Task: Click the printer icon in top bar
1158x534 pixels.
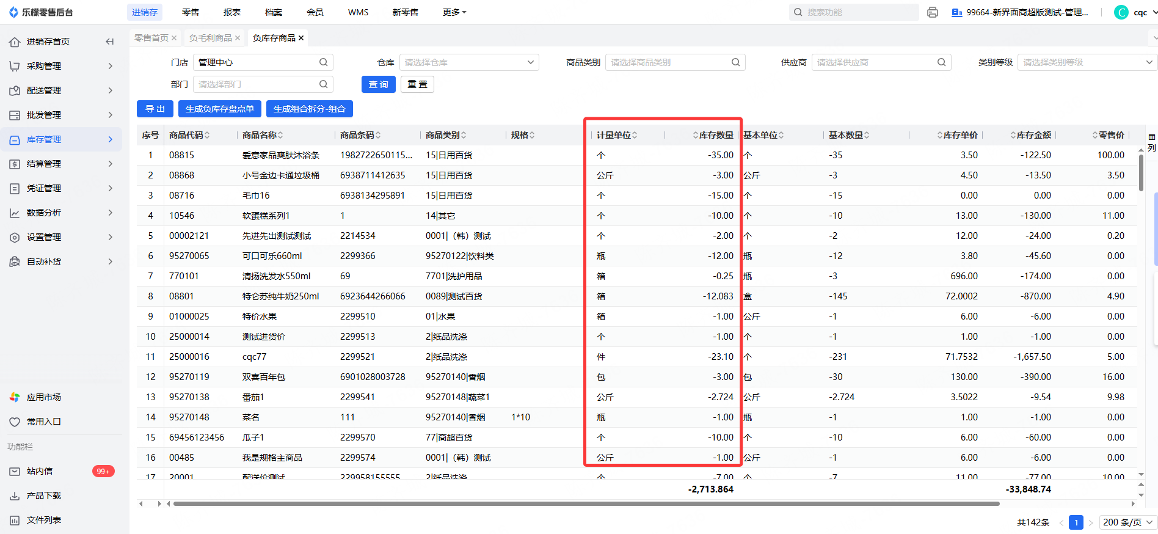Action: 933,12
